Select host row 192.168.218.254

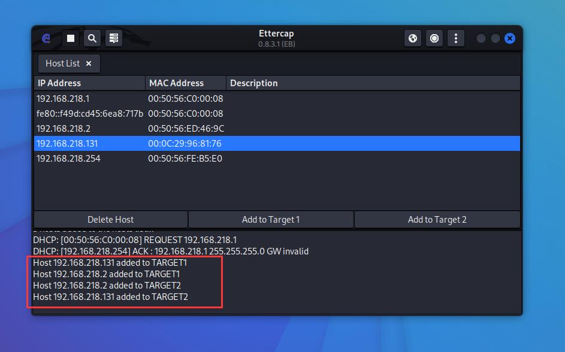tap(277, 159)
